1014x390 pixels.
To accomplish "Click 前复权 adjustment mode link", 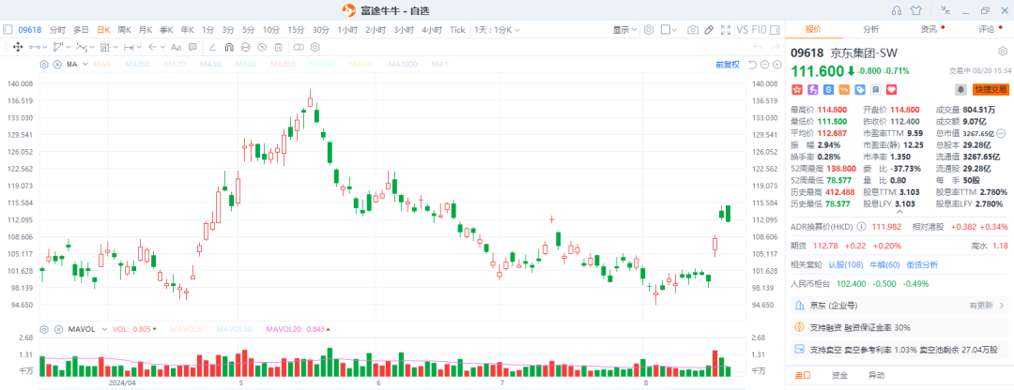I will tap(727, 64).
